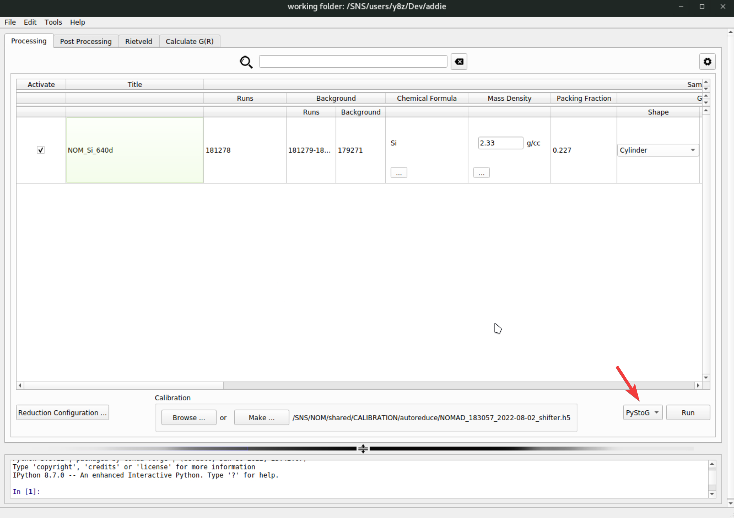Browse for a calibration file
This screenshot has height=518, width=734.
point(189,418)
